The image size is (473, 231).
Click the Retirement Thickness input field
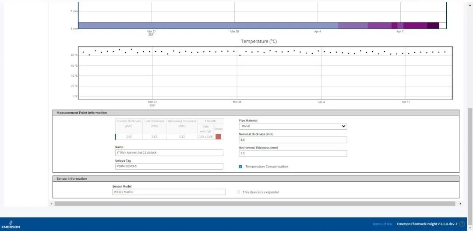[x=293, y=154]
